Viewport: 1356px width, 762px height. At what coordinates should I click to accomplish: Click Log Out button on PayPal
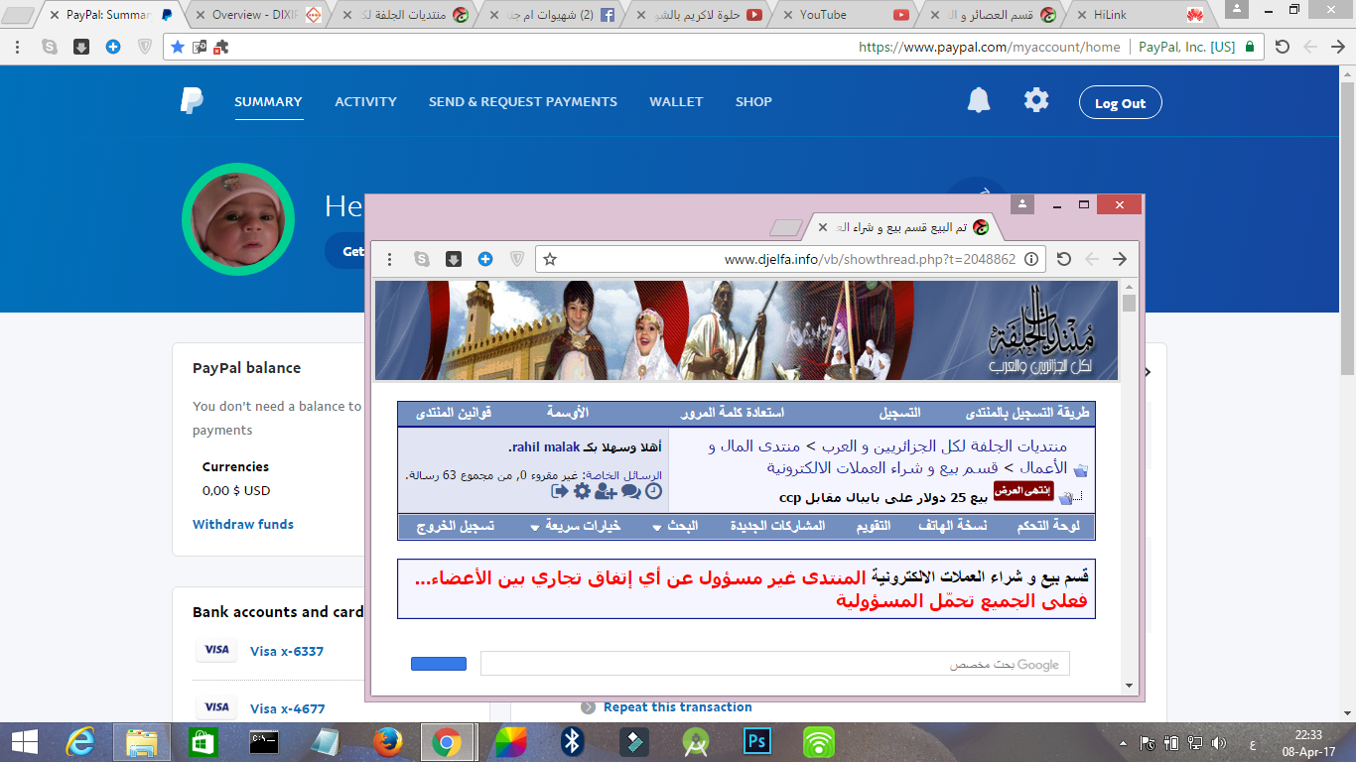click(1120, 103)
